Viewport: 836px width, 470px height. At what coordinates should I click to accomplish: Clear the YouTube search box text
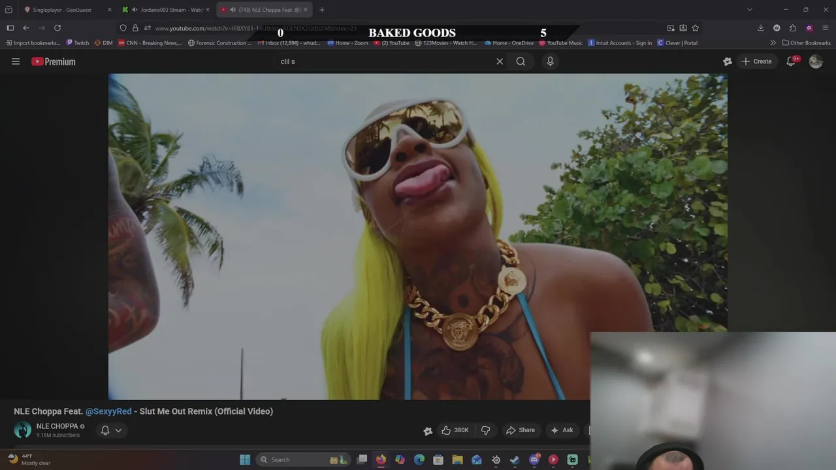[x=500, y=61]
